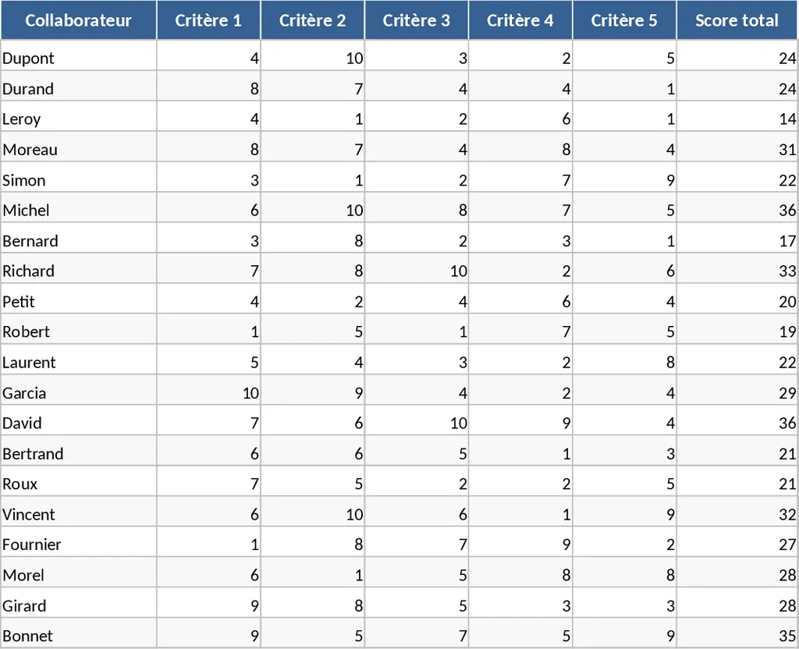The height and width of the screenshot is (649, 799).
Task: Click Simon's Critère 5 value
Action: coord(624,179)
